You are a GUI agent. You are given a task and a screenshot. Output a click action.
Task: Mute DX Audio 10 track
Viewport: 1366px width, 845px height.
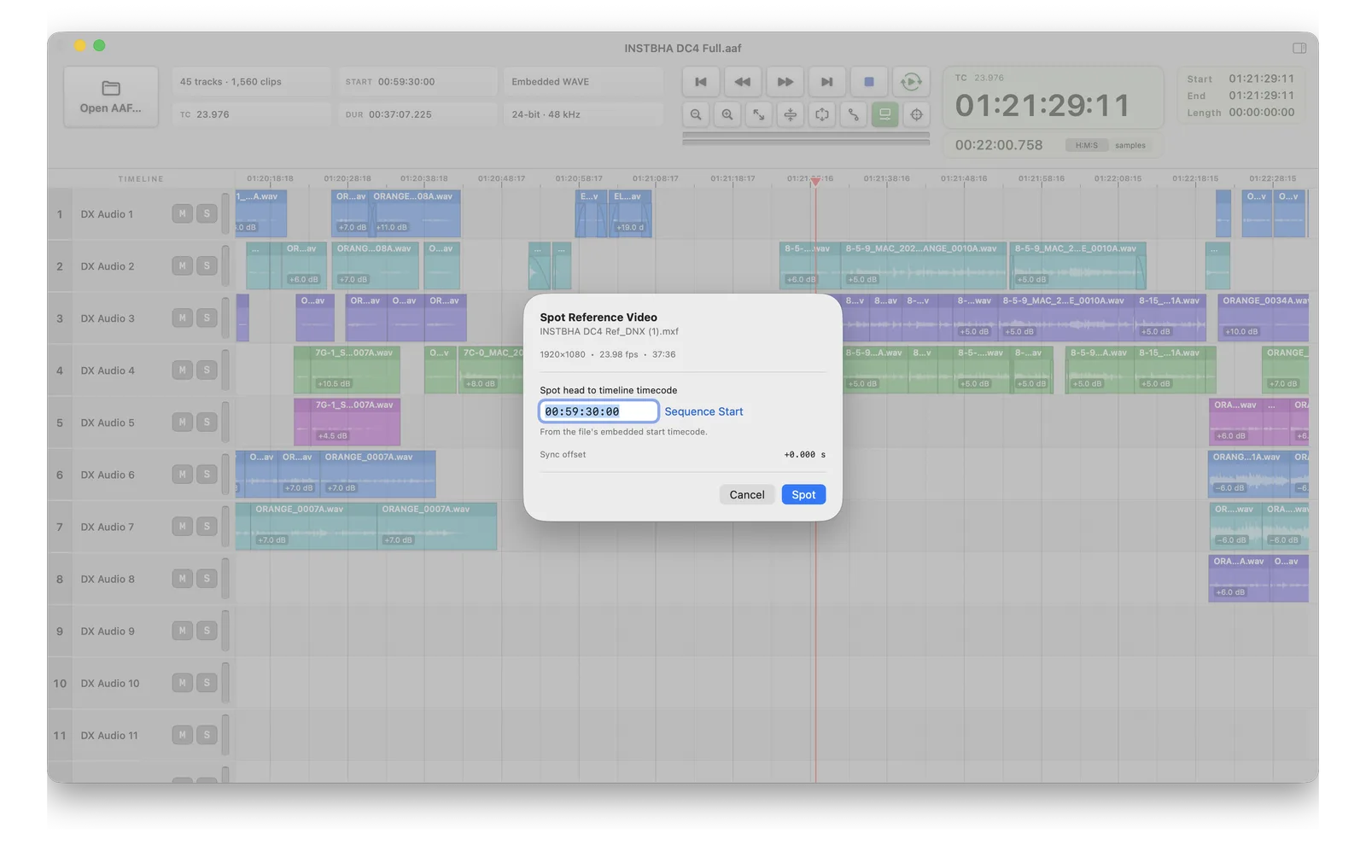[x=182, y=683]
